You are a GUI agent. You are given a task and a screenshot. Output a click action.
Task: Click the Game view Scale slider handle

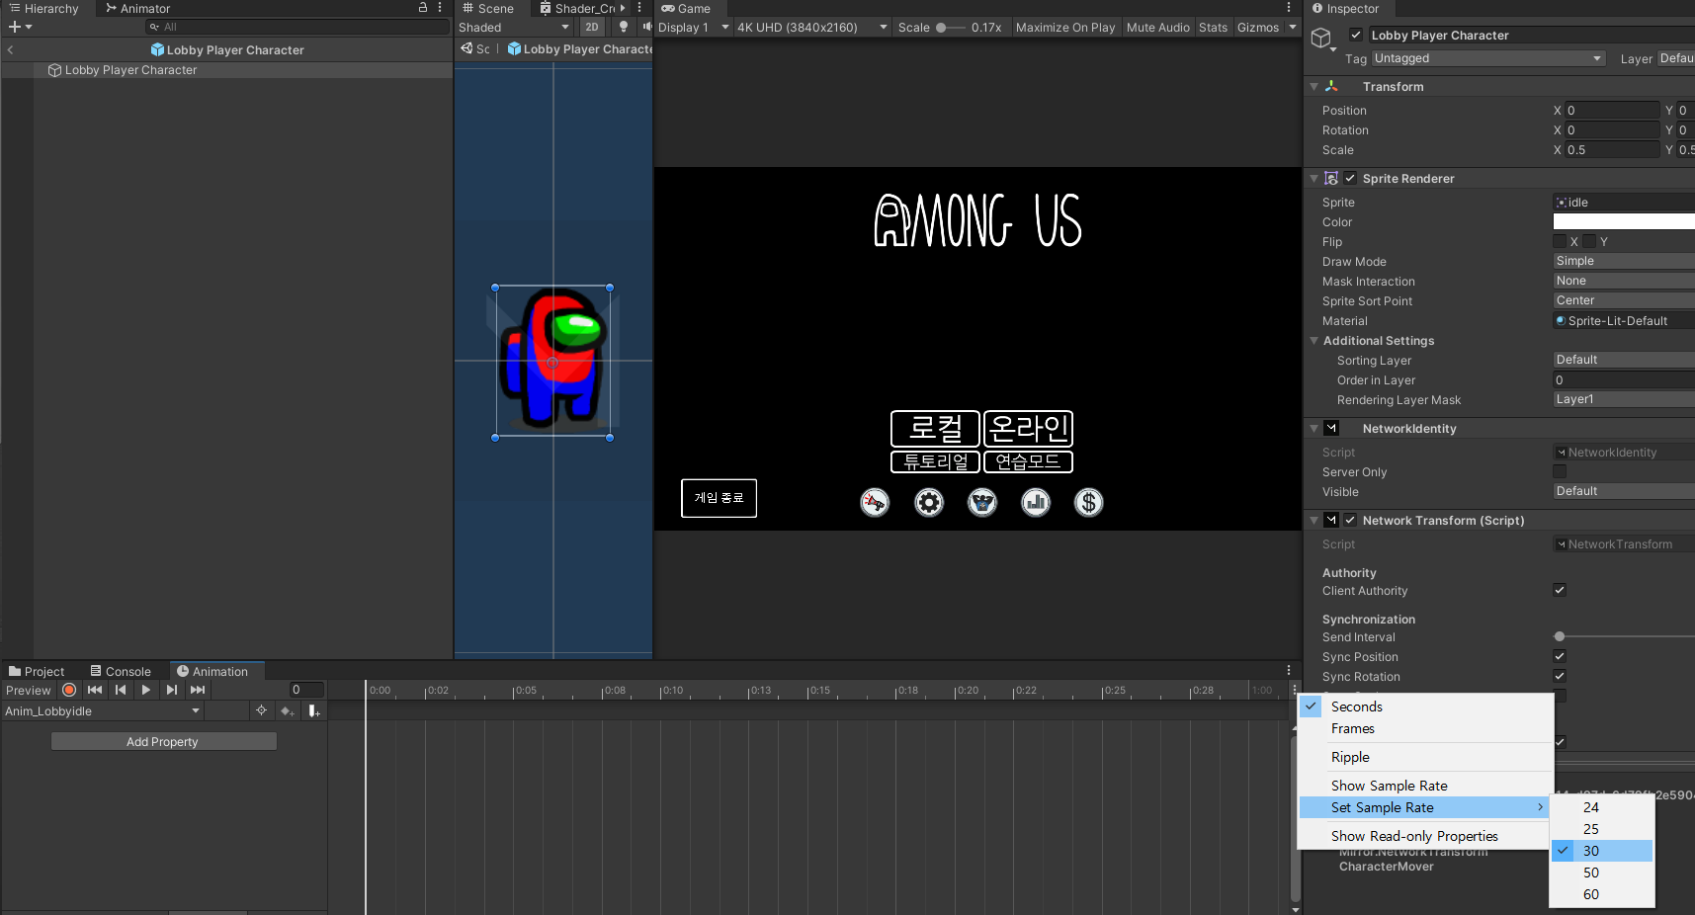point(941,28)
